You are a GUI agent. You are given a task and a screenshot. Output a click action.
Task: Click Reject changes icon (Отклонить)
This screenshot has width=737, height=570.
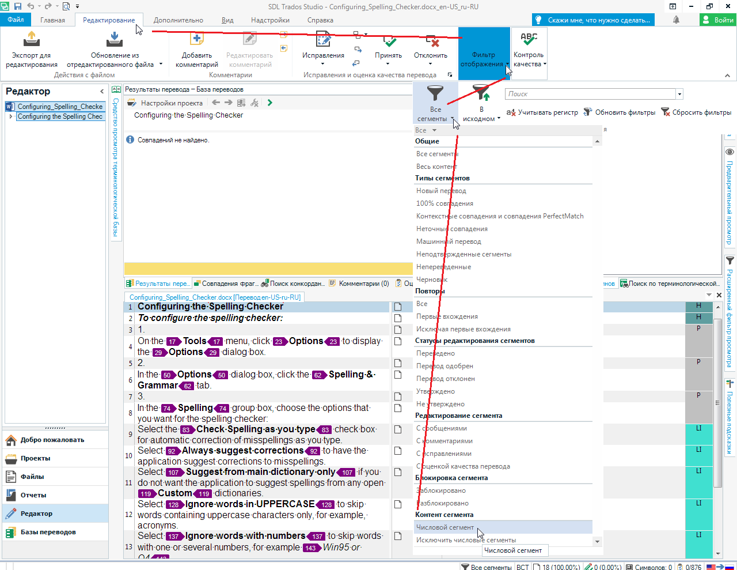pos(431,41)
